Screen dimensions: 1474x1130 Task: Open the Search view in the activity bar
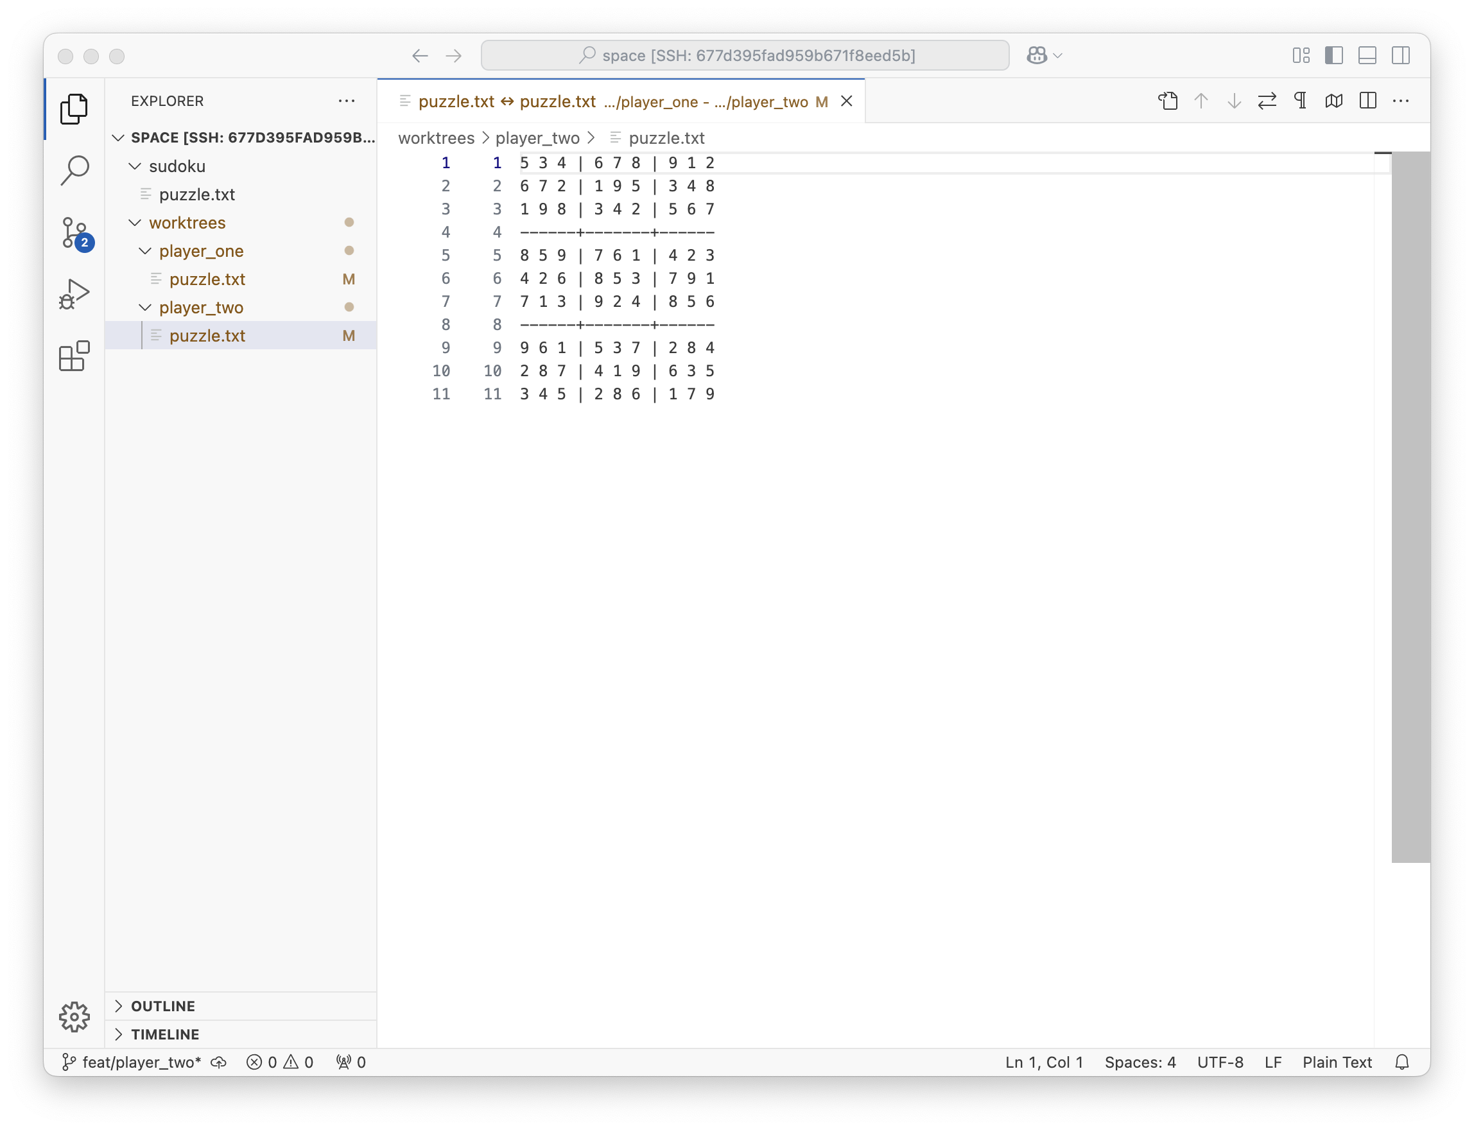click(x=74, y=170)
